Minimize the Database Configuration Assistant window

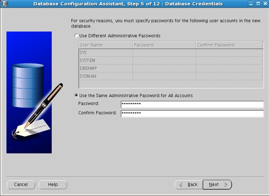251,4
